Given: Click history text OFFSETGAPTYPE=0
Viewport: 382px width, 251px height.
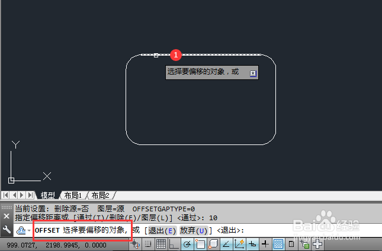Looking at the screenshot, I should (x=163, y=209).
